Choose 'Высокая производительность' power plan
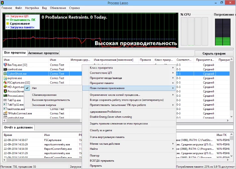236x169 pixels. click(53, 100)
